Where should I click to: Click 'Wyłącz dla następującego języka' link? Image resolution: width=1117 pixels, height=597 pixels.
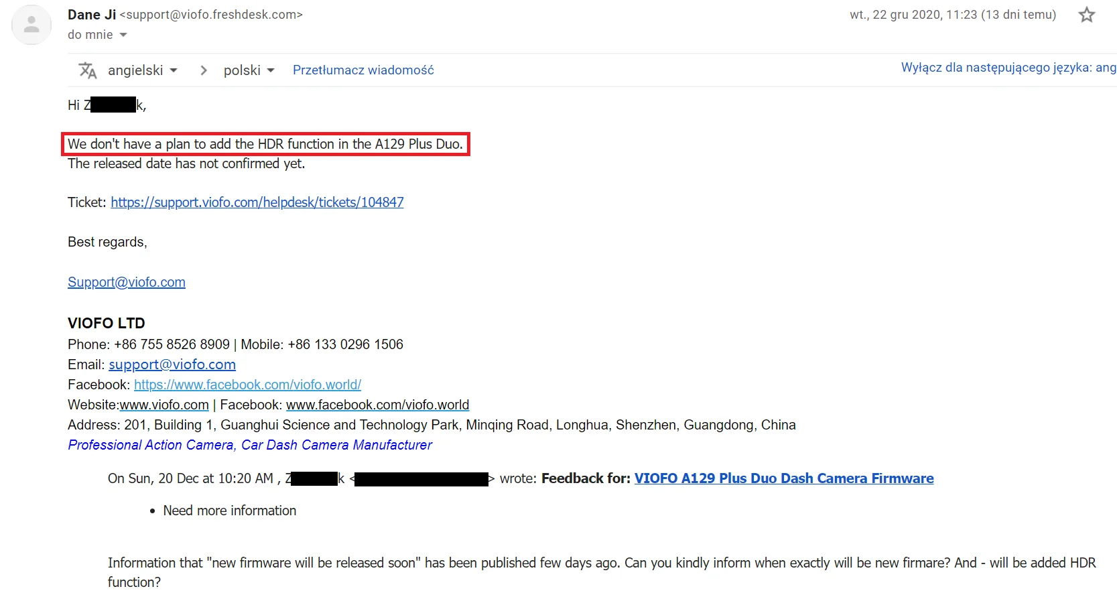point(1008,68)
